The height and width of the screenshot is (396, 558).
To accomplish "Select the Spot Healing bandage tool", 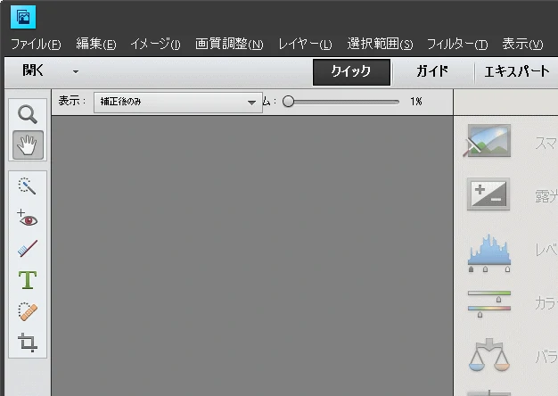I will point(28,311).
